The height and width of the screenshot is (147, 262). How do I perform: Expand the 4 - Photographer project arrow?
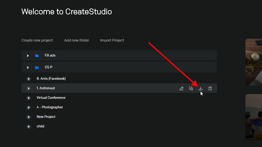pyautogui.click(x=29, y=108)
